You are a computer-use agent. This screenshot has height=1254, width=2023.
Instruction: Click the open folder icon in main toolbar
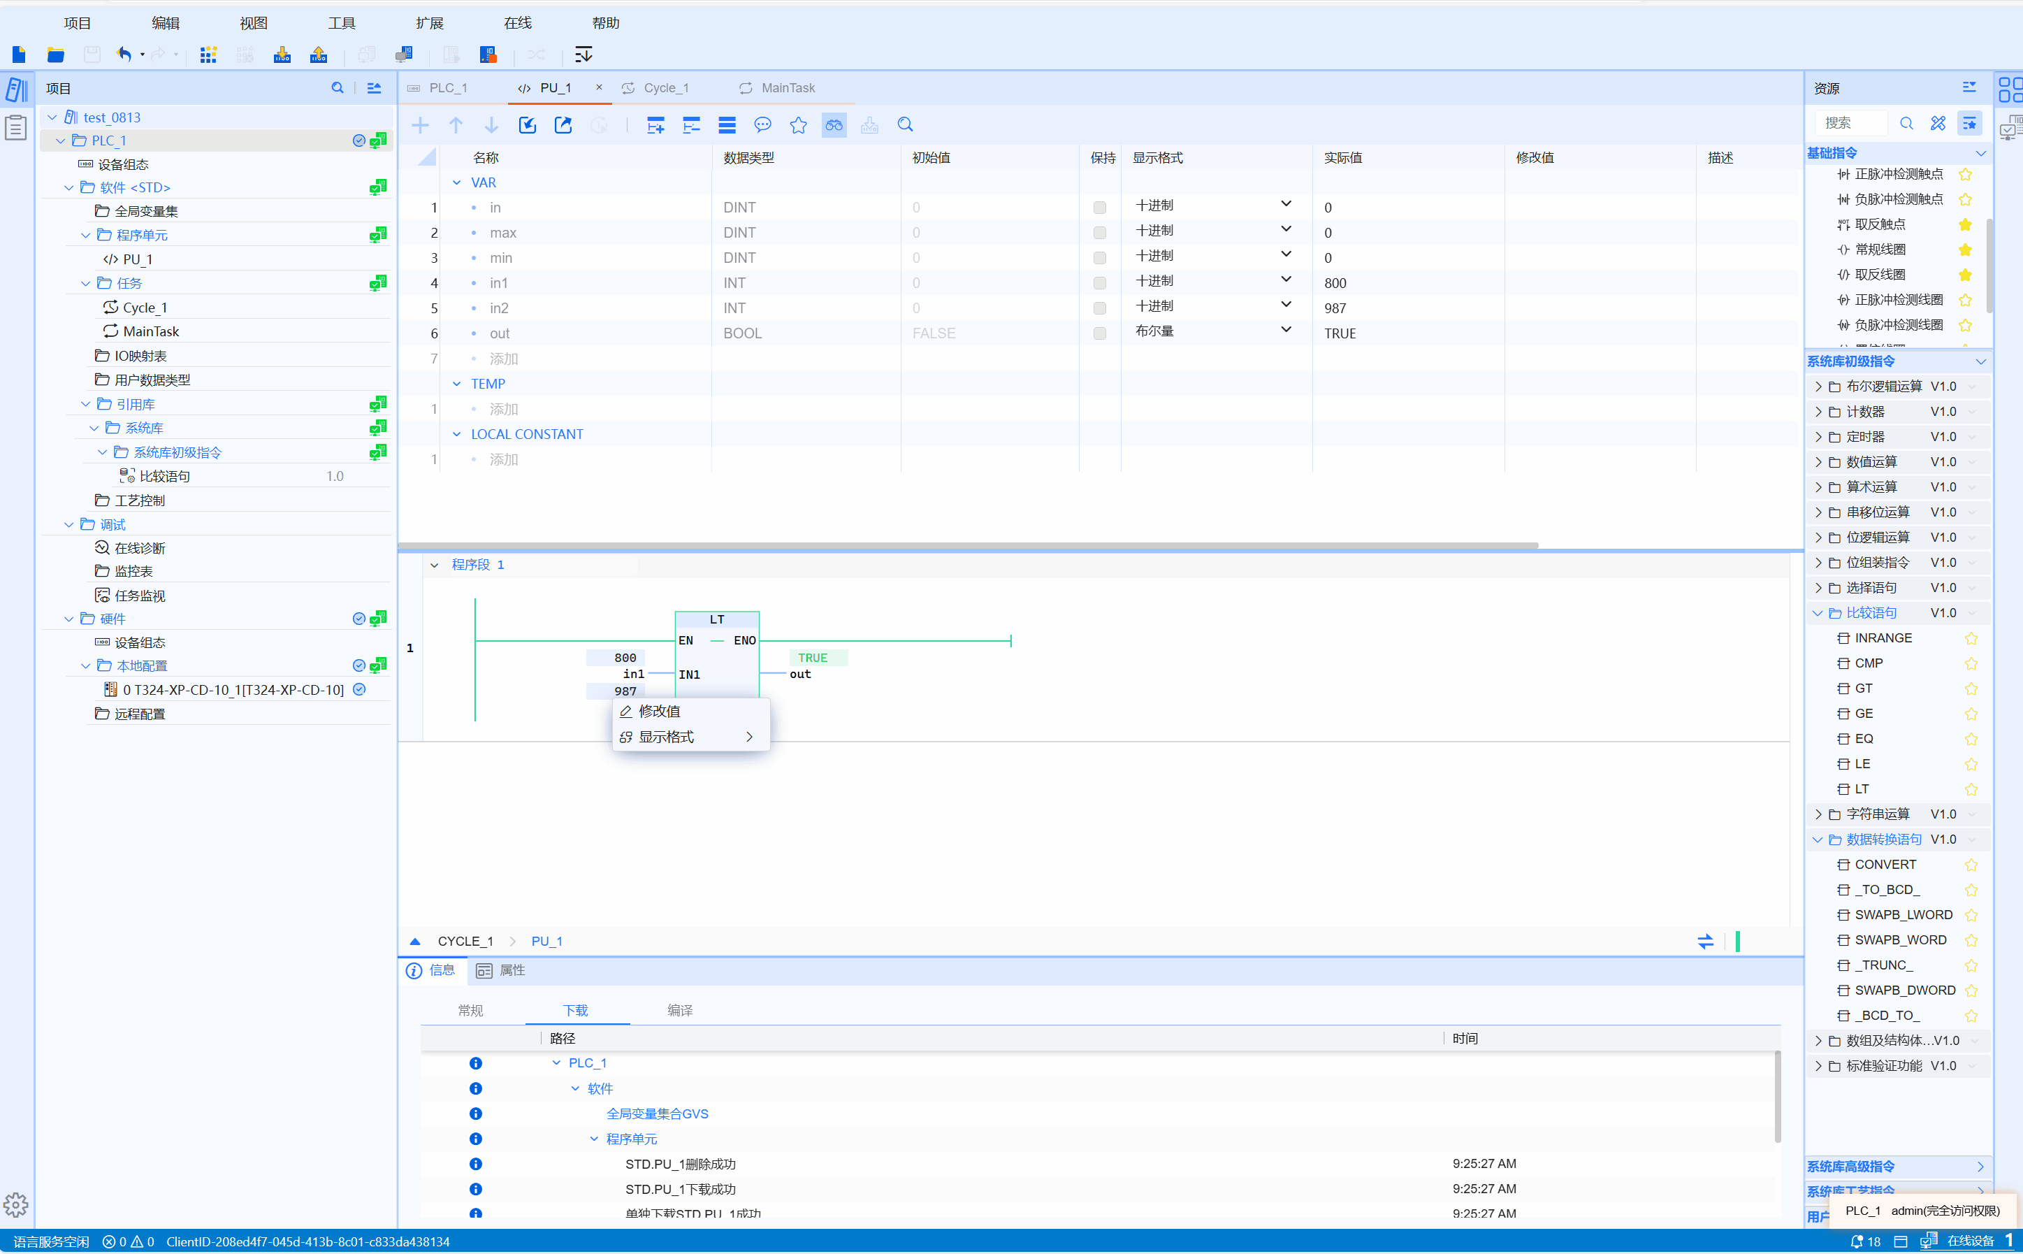(x=55, y=55)
